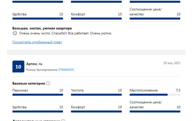The image size is (194, 121).
Task: Click the Удобства bar in Артем's review
Action: (x=38, y=112)
